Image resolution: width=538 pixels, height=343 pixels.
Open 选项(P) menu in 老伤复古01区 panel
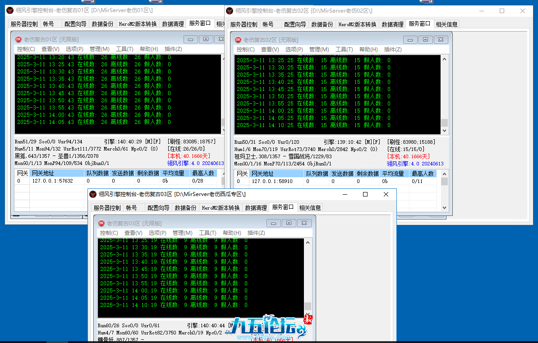[x=74, y=49]
